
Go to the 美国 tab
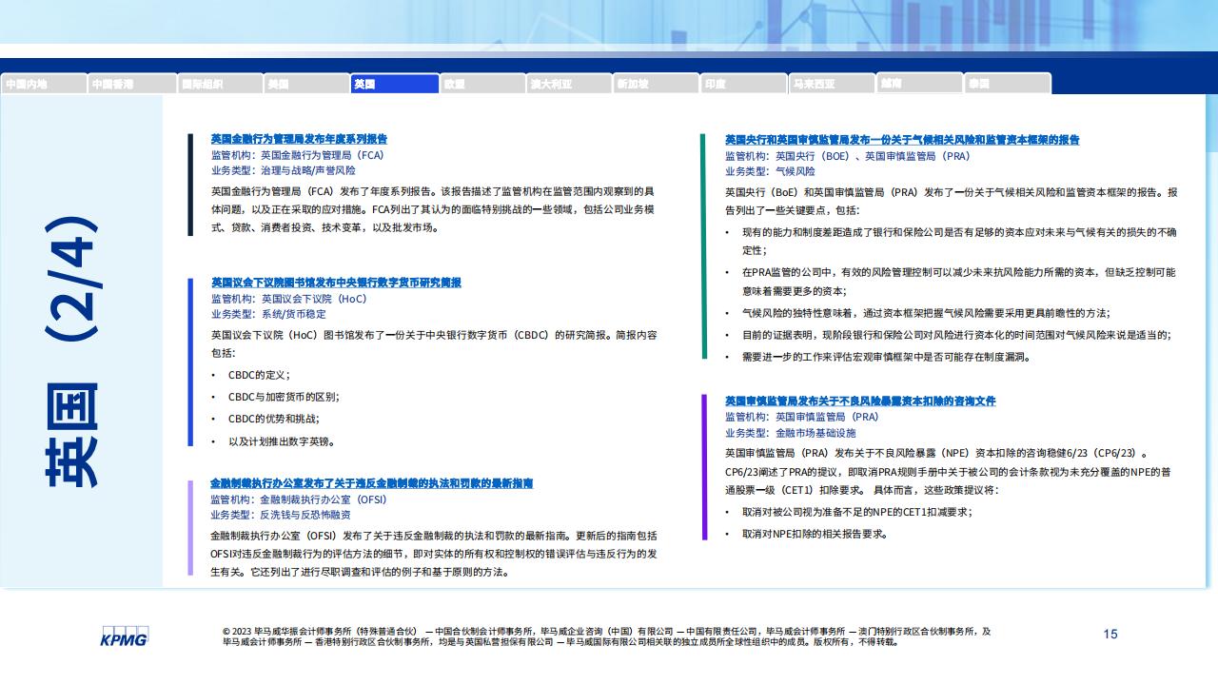306,84
